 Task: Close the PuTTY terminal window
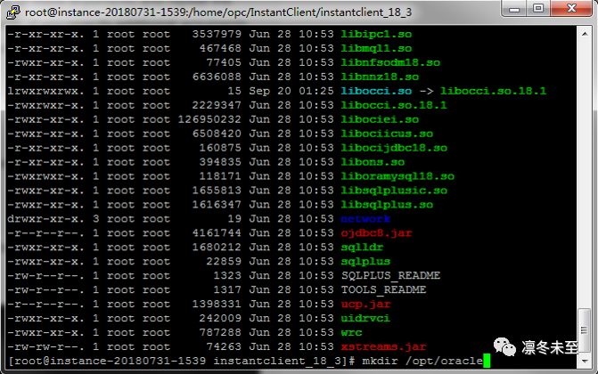click(571, 8)
